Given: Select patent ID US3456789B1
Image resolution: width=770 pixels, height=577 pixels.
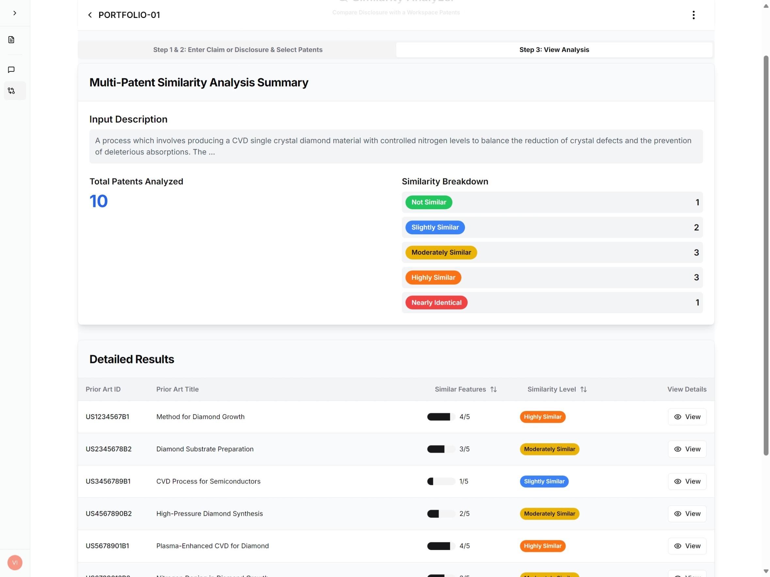Looking at the screenshot, I should [108, 481].
